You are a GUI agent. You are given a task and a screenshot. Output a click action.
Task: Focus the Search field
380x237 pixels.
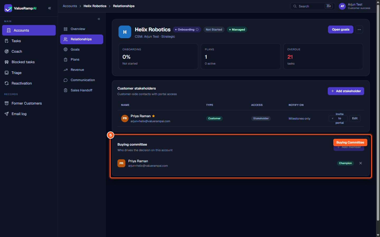pos(313,6)
